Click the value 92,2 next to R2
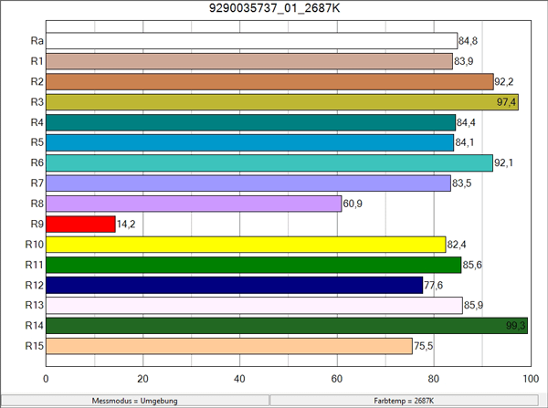Image resolution: width=548 pixels, height=408 pixels. tap(504, 82)
